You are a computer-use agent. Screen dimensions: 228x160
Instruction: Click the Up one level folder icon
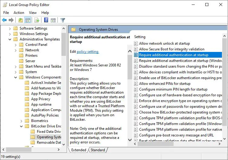(21, 20)
